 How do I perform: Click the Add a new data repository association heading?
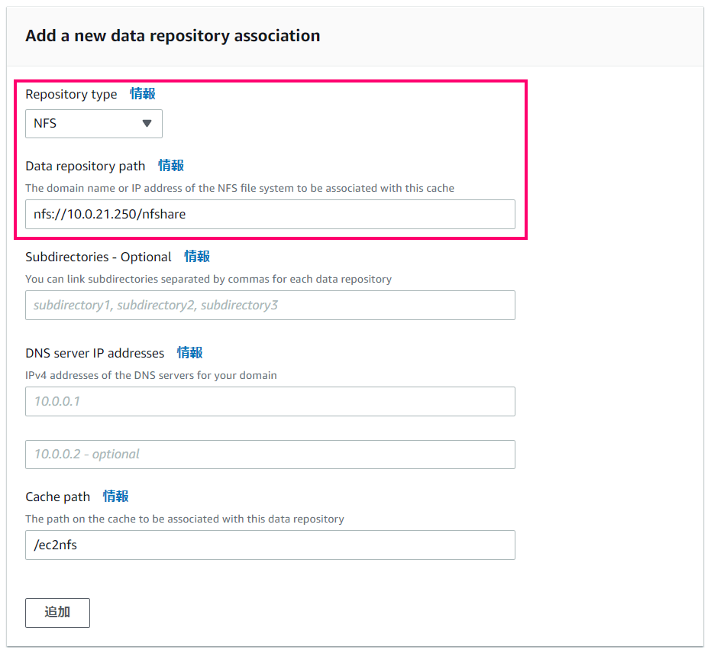point(173,36)
